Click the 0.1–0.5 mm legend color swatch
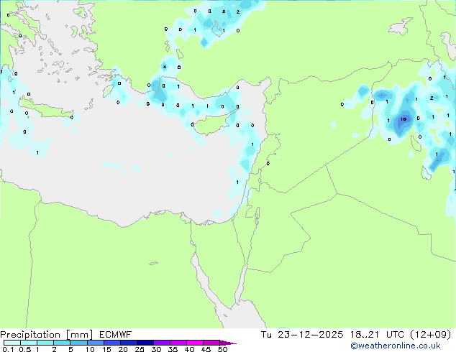Screen dimensions: 456x352 [12, 343]
